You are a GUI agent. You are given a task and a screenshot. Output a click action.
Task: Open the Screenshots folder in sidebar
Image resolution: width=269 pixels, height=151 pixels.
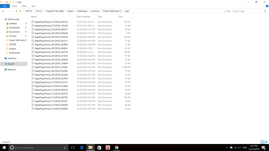tap(15, 53)
